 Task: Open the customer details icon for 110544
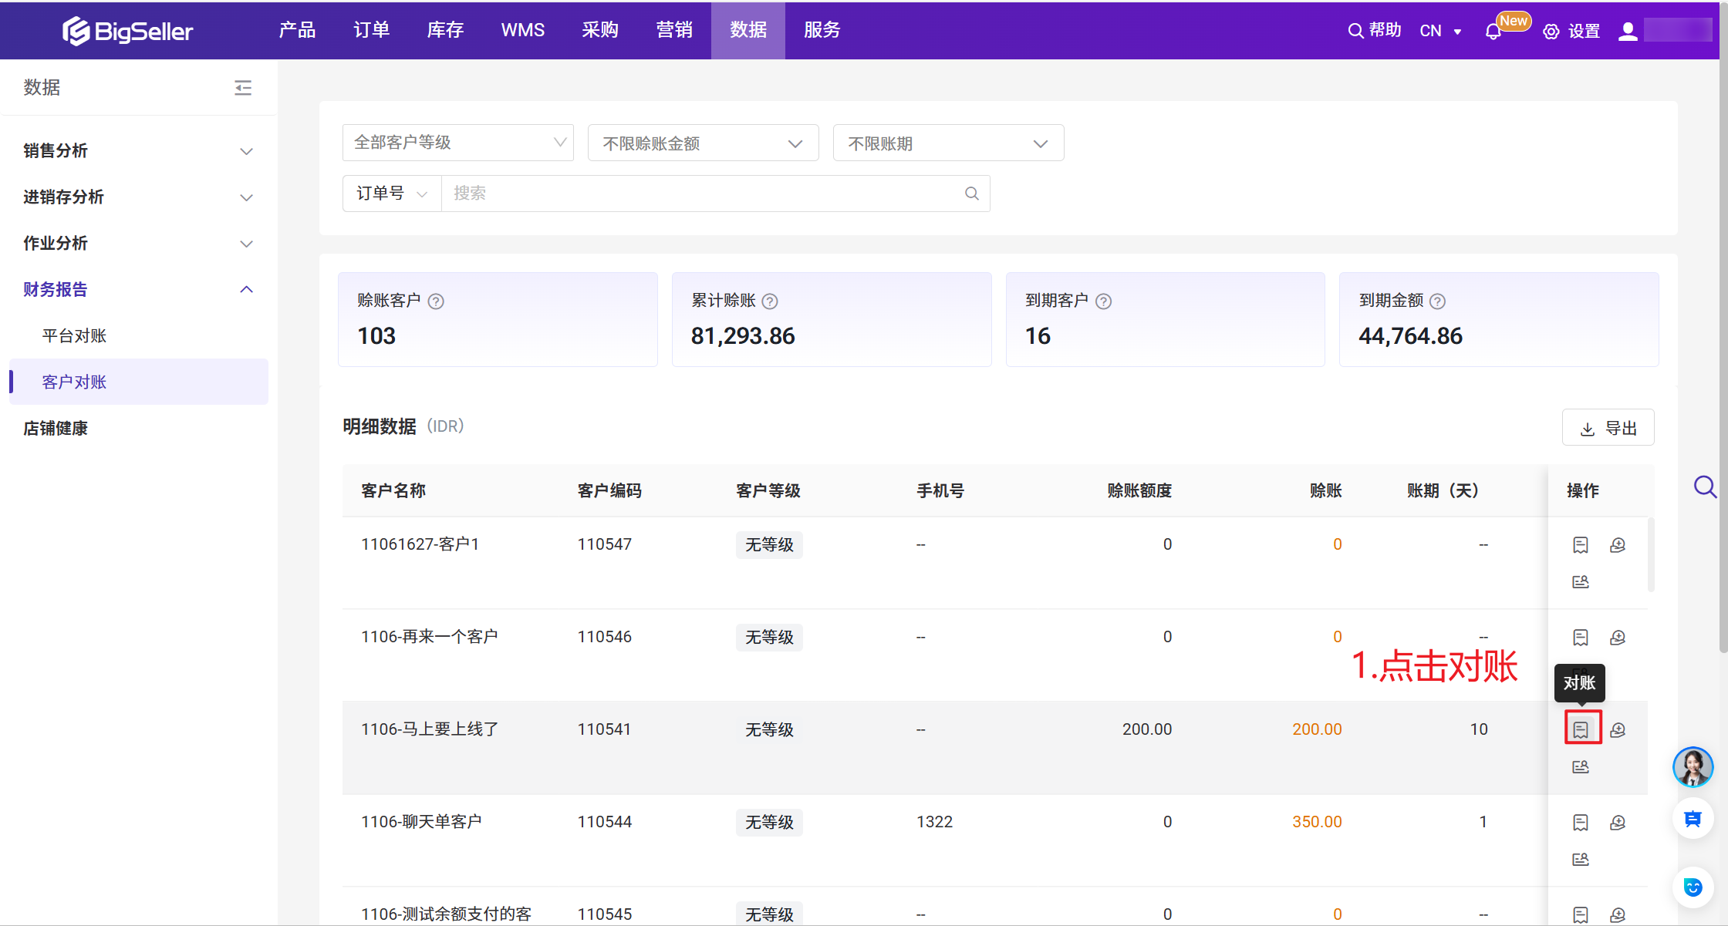[x=1581, y=859]
